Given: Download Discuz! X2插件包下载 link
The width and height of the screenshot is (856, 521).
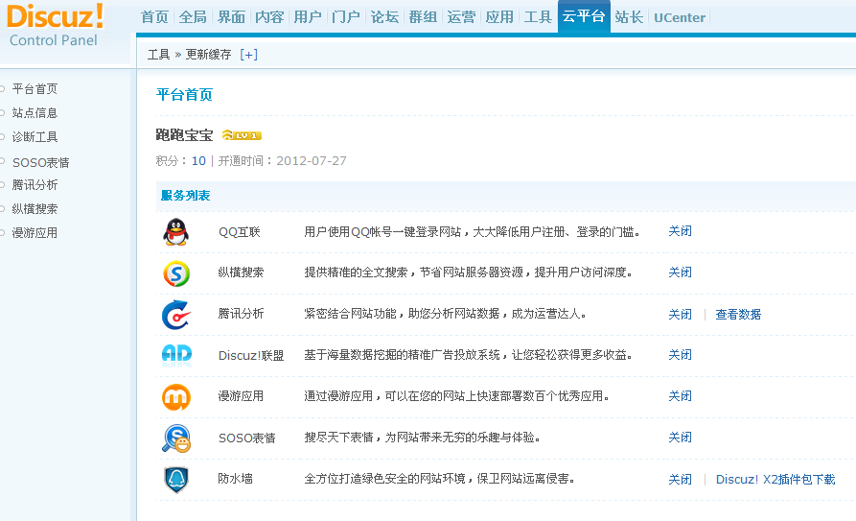Looking at the screenshot, I should 775,480.
